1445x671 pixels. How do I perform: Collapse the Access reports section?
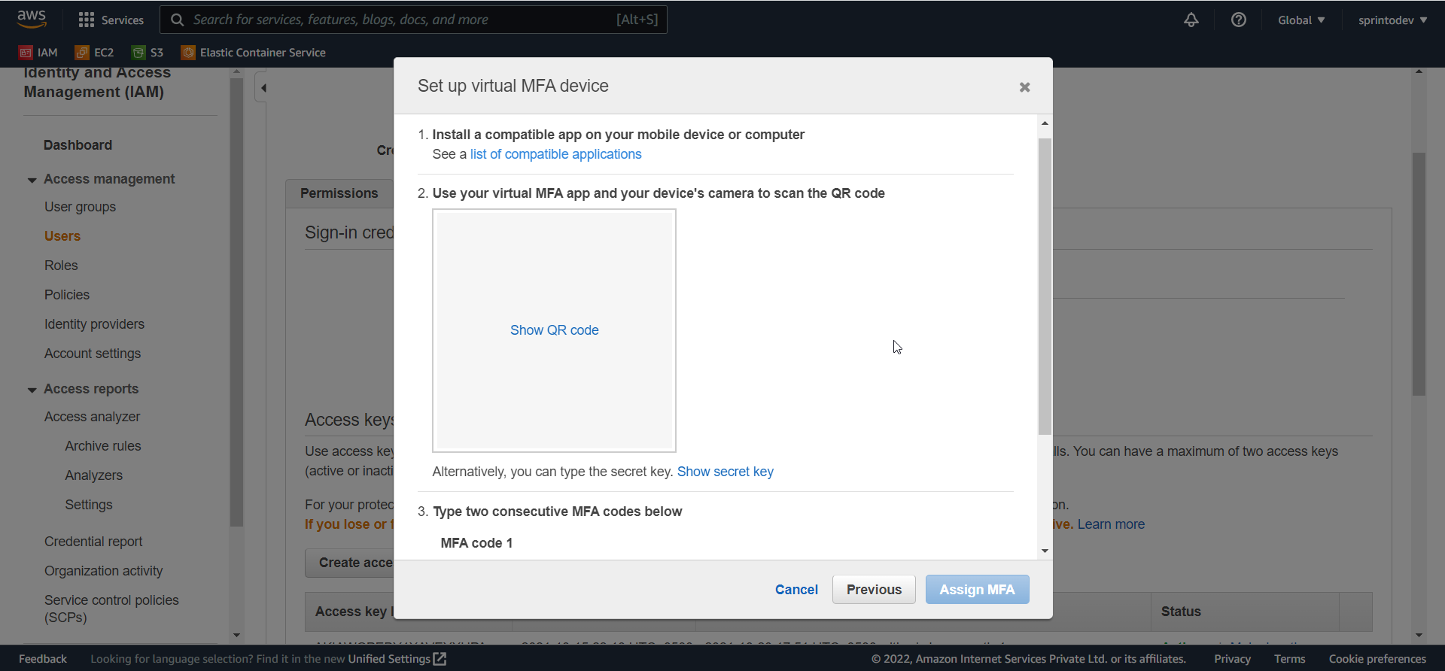(x=32, y=390)
